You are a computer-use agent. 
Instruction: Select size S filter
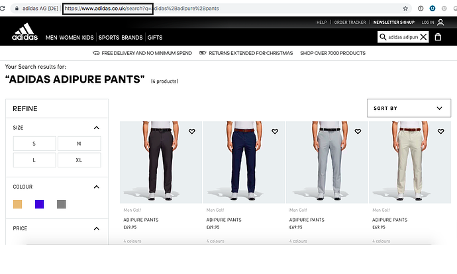point(34,144)
